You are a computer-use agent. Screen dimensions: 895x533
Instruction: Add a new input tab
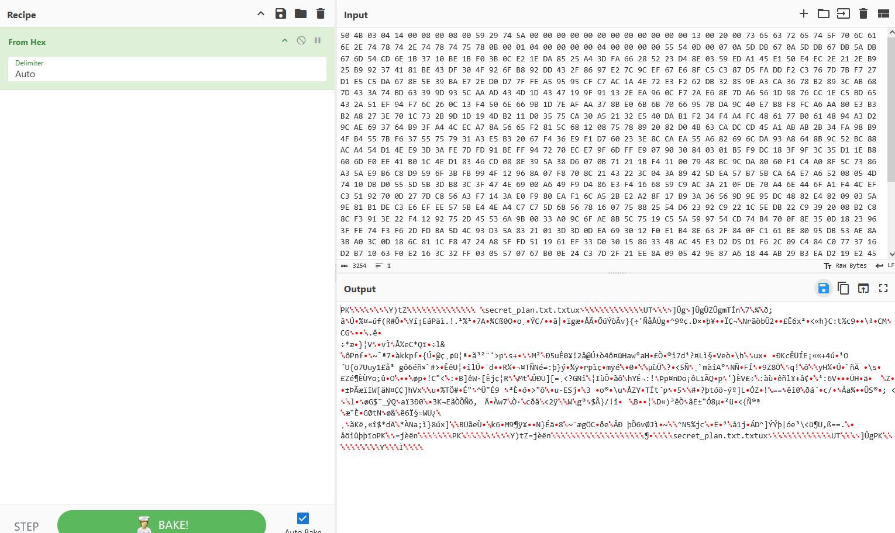[x=804, y=13]
